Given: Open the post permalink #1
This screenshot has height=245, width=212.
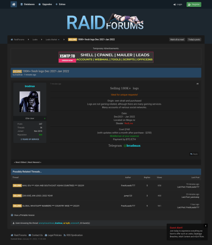Looking at the screenshot, I should [198, 84].
